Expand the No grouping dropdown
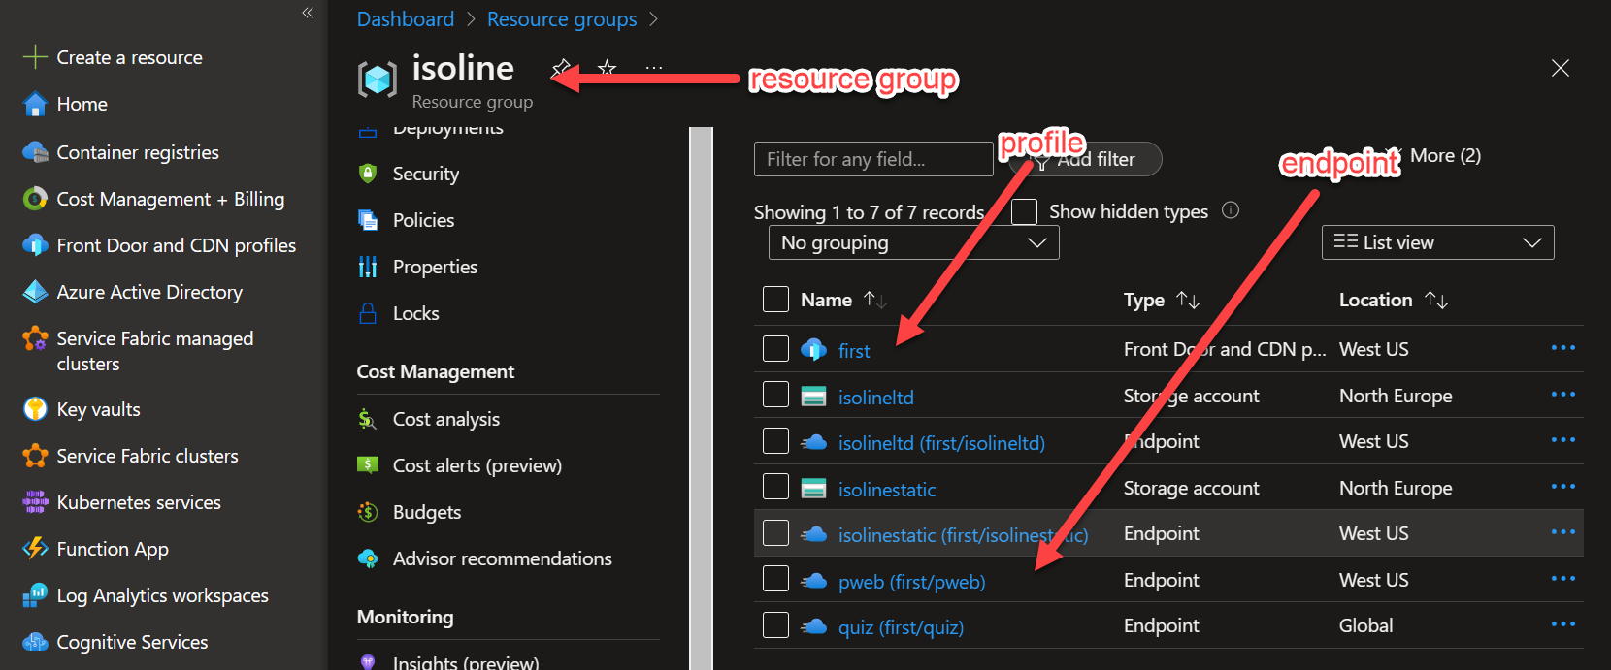The width and height of the screenshot is (1611, 670). pyautogui.click(x=913, y=242)
